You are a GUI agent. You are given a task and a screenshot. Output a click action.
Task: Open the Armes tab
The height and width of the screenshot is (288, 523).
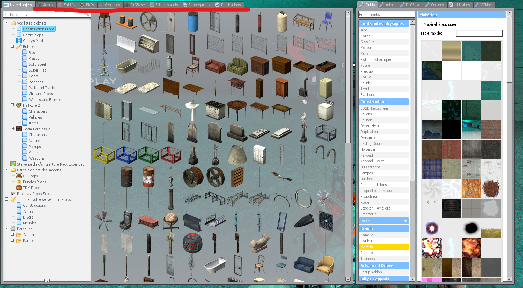pyautogui.click(x=45, y=5)
